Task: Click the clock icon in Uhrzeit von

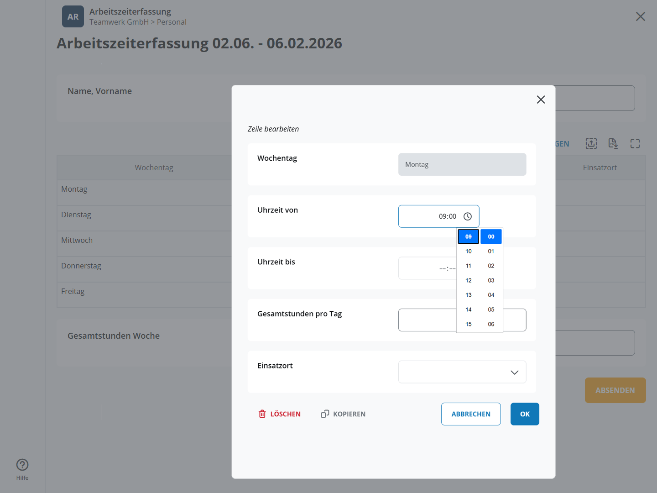Action: pos(468,216)
